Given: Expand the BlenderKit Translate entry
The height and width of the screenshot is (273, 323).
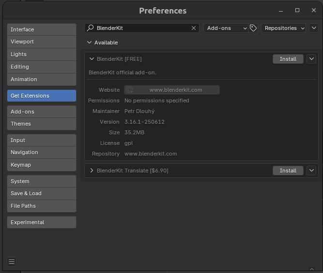Looking at the screenshot, I should click(92, 171).
